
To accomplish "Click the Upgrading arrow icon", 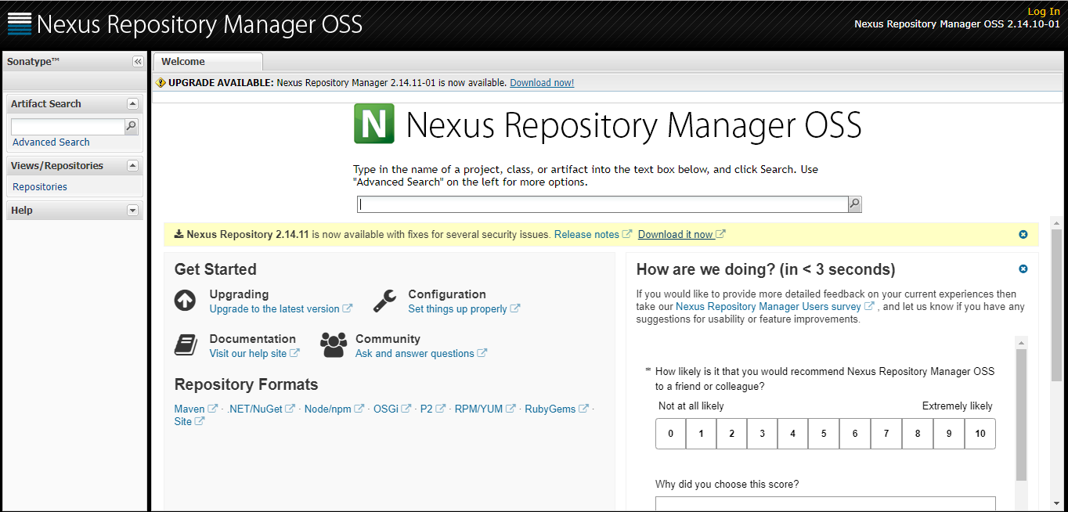I will [185, 300].
